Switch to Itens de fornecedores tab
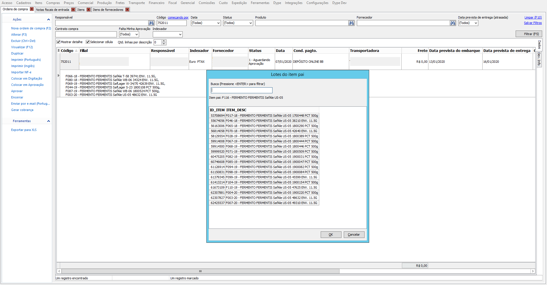547x285 pixels. [x=108, y=10]
